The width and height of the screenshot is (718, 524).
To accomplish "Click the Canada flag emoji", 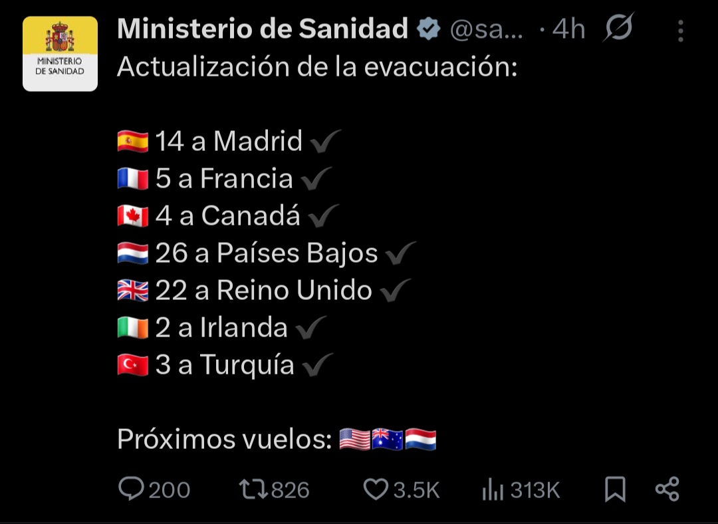I will point(133,216).
